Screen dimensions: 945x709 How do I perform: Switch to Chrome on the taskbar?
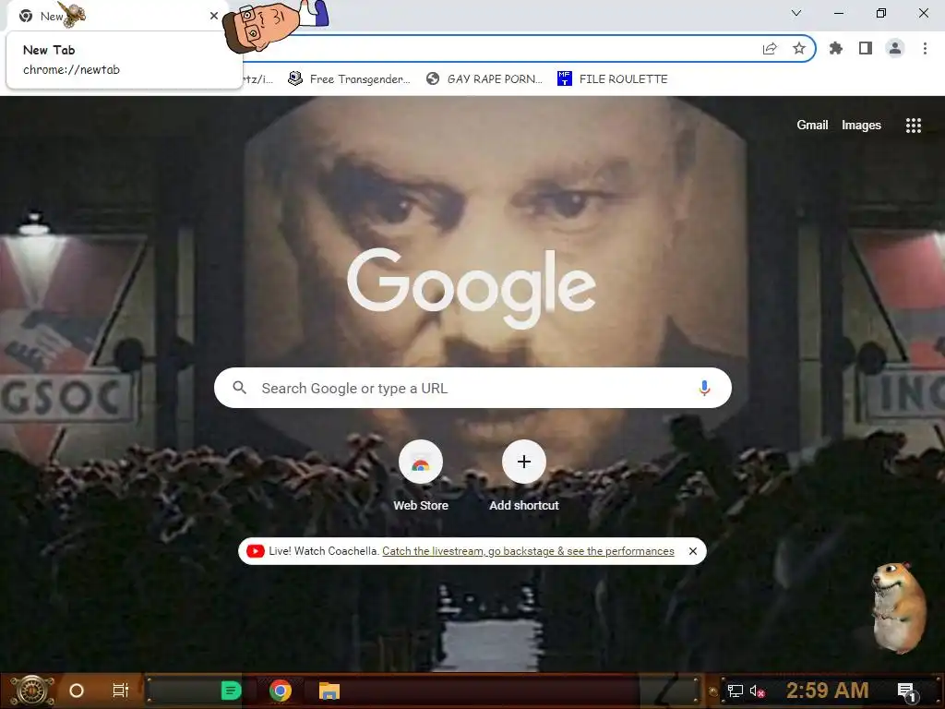tap(281, 691)
